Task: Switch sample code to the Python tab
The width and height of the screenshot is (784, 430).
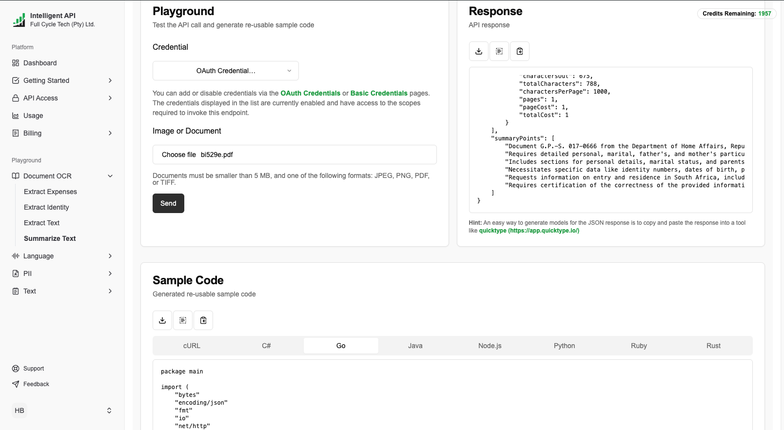Action: point(564,346)
